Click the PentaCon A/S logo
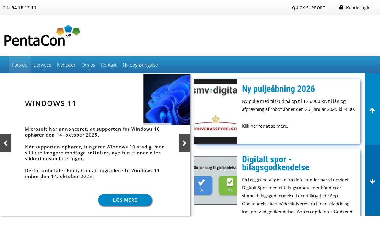 click(x=42, y=35)
